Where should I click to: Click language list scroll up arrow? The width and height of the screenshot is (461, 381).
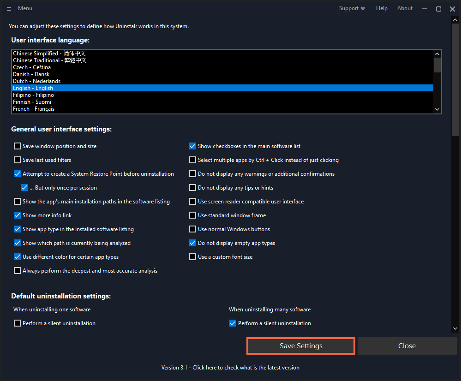(x=437, y=54)
